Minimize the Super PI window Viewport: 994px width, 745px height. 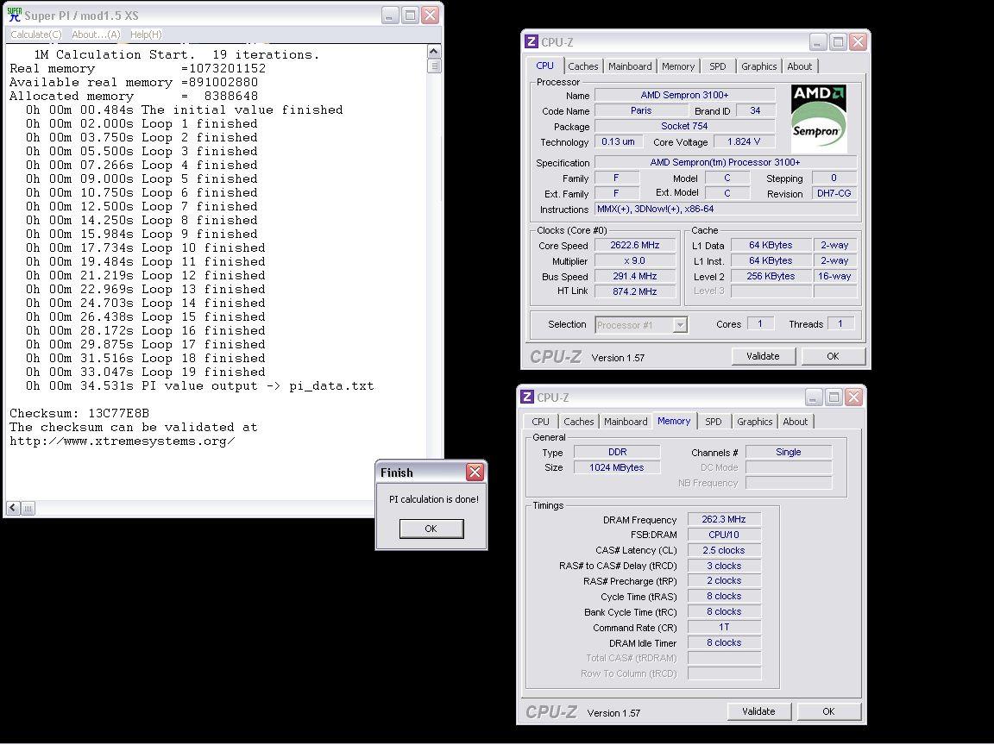pos(390,16)
